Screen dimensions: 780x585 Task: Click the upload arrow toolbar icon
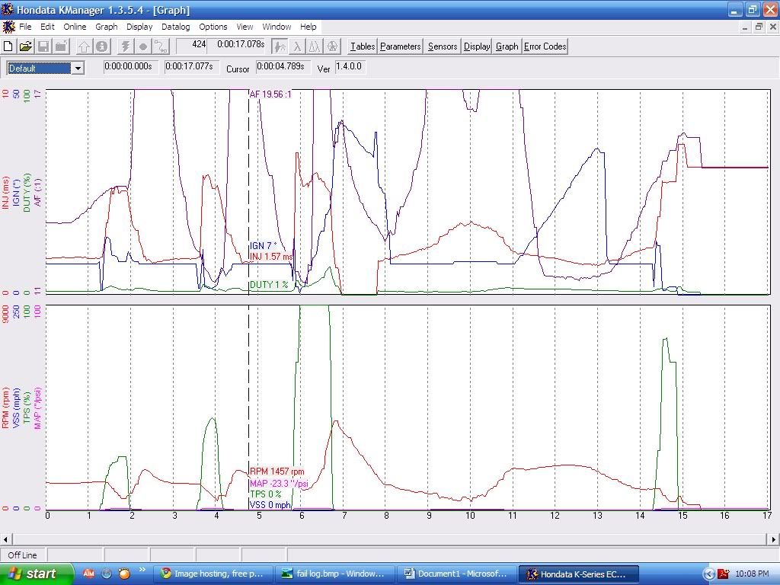point(83,46)
